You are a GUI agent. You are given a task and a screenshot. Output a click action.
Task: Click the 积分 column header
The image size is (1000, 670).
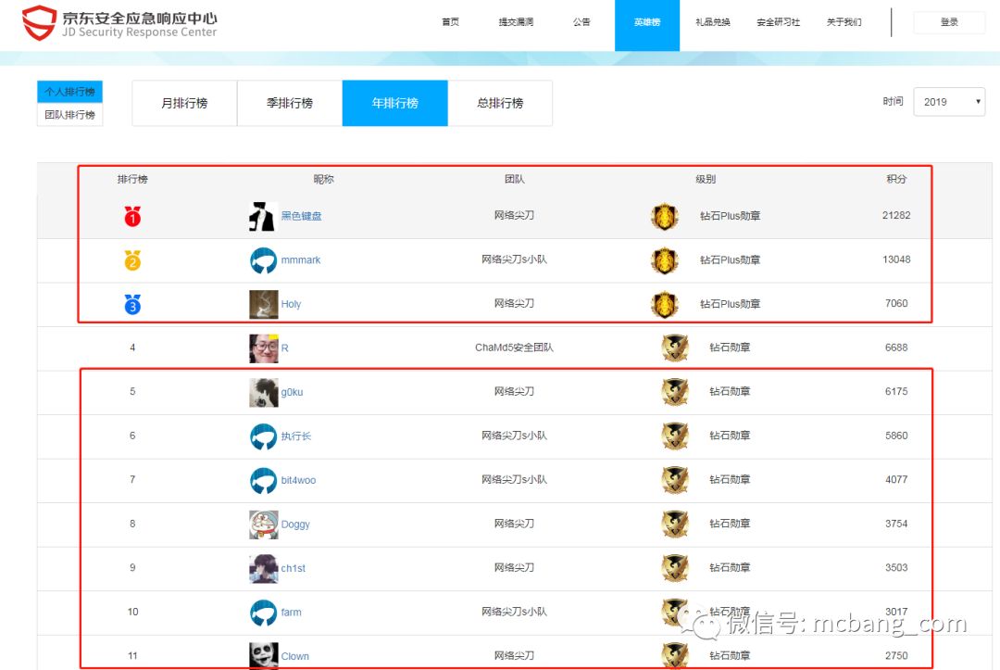pyautogui.click(x=896, y=179)
